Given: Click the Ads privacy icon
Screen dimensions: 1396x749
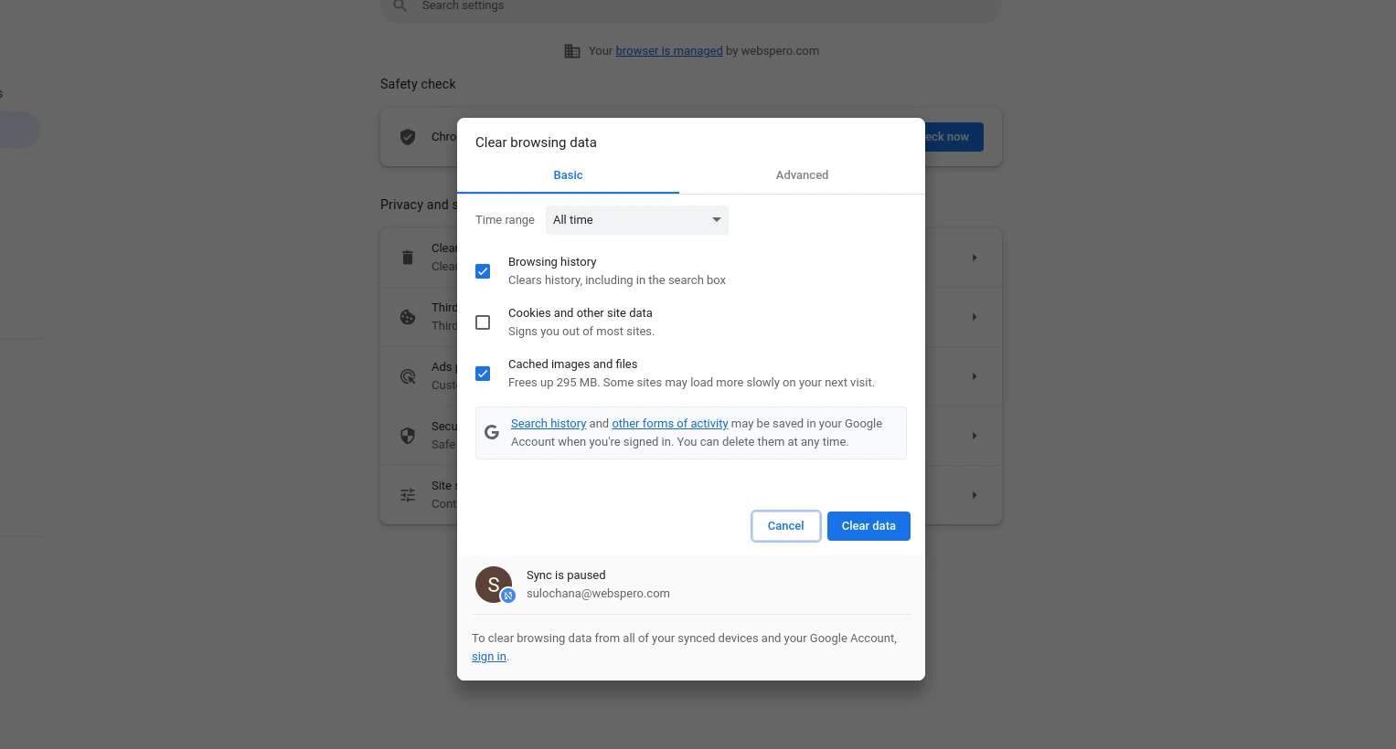Looking at the screenshot, I should tap(408, 376).
